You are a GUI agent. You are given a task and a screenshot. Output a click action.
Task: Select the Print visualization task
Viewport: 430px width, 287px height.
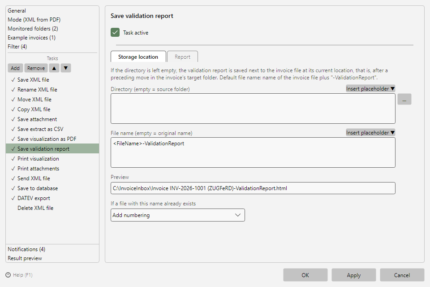(x=52, y=159)
